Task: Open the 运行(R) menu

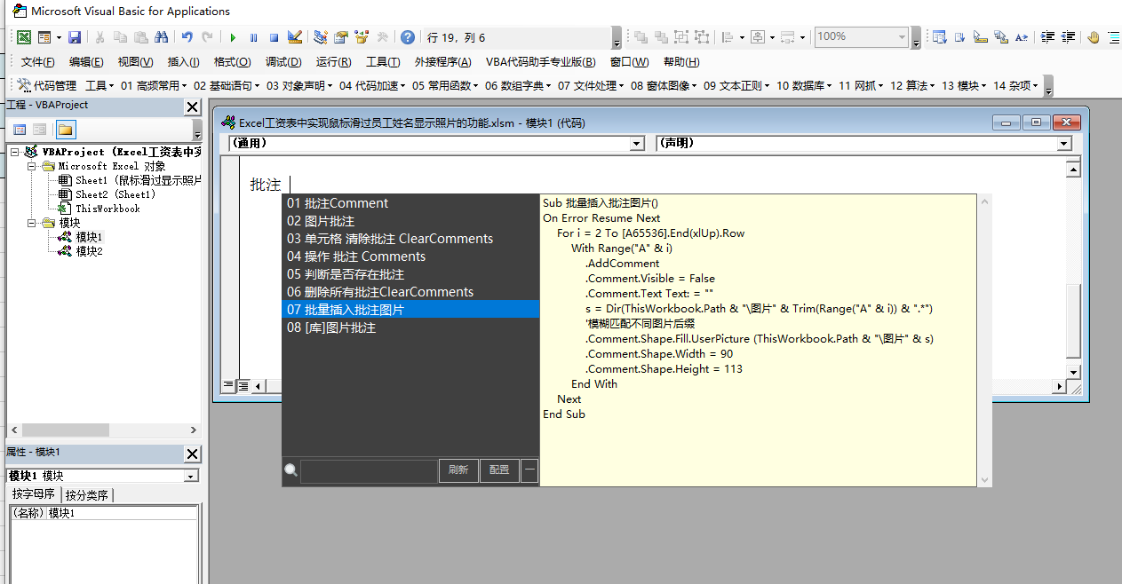Action: (333, 62)
